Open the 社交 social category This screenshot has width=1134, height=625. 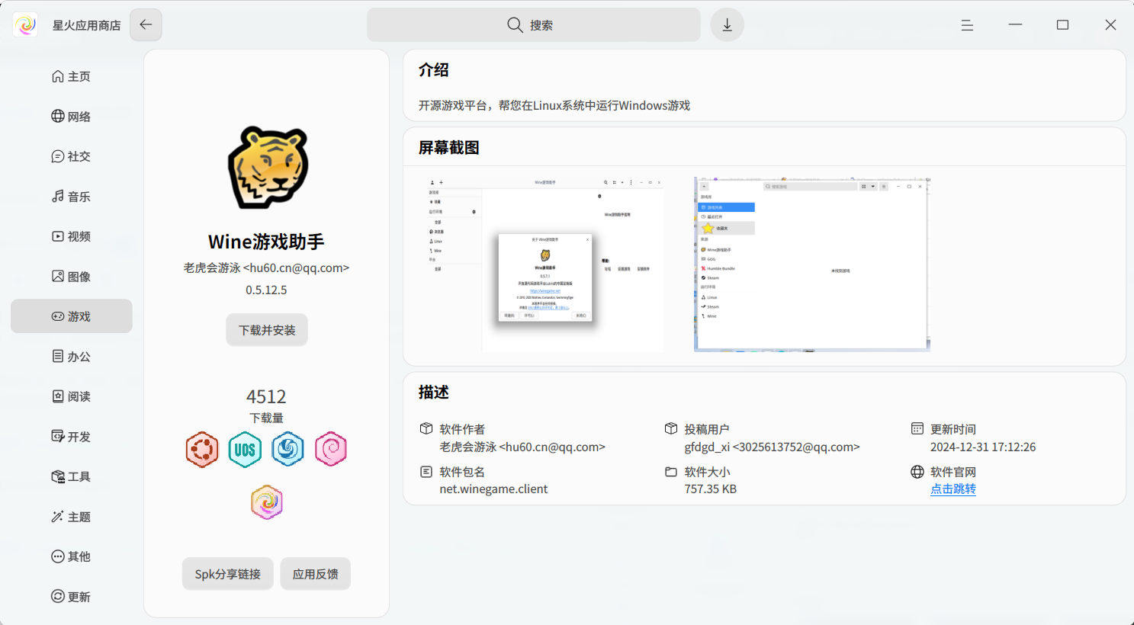[x=72, y=156]
